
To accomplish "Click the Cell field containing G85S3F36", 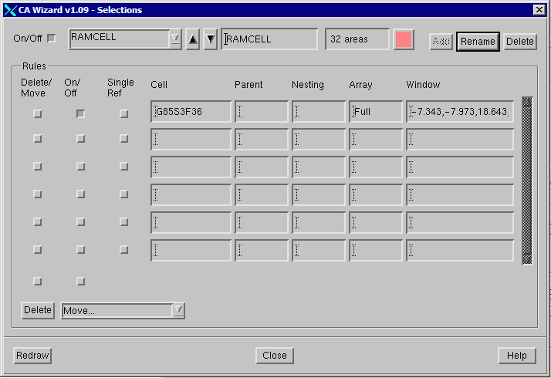I will pos(191,112).
